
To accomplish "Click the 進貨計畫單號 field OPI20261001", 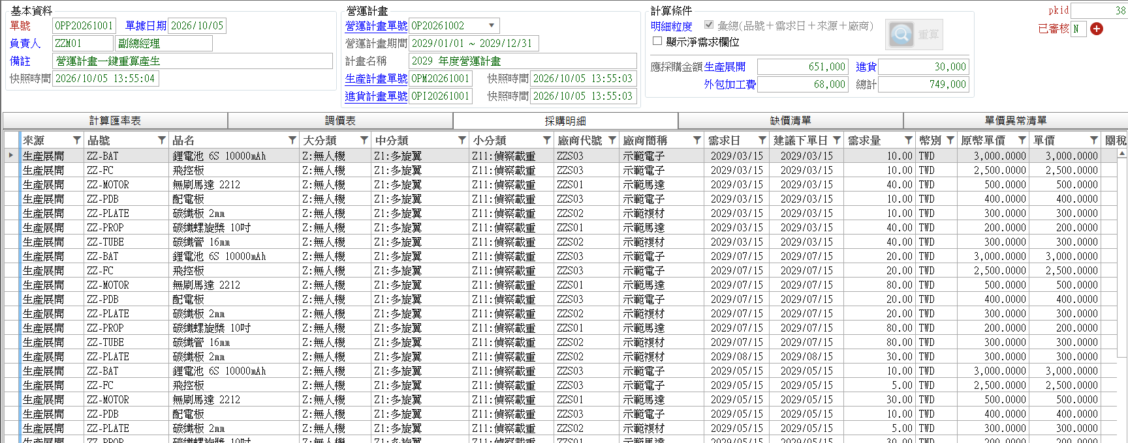I will click(x=441, y=96).
